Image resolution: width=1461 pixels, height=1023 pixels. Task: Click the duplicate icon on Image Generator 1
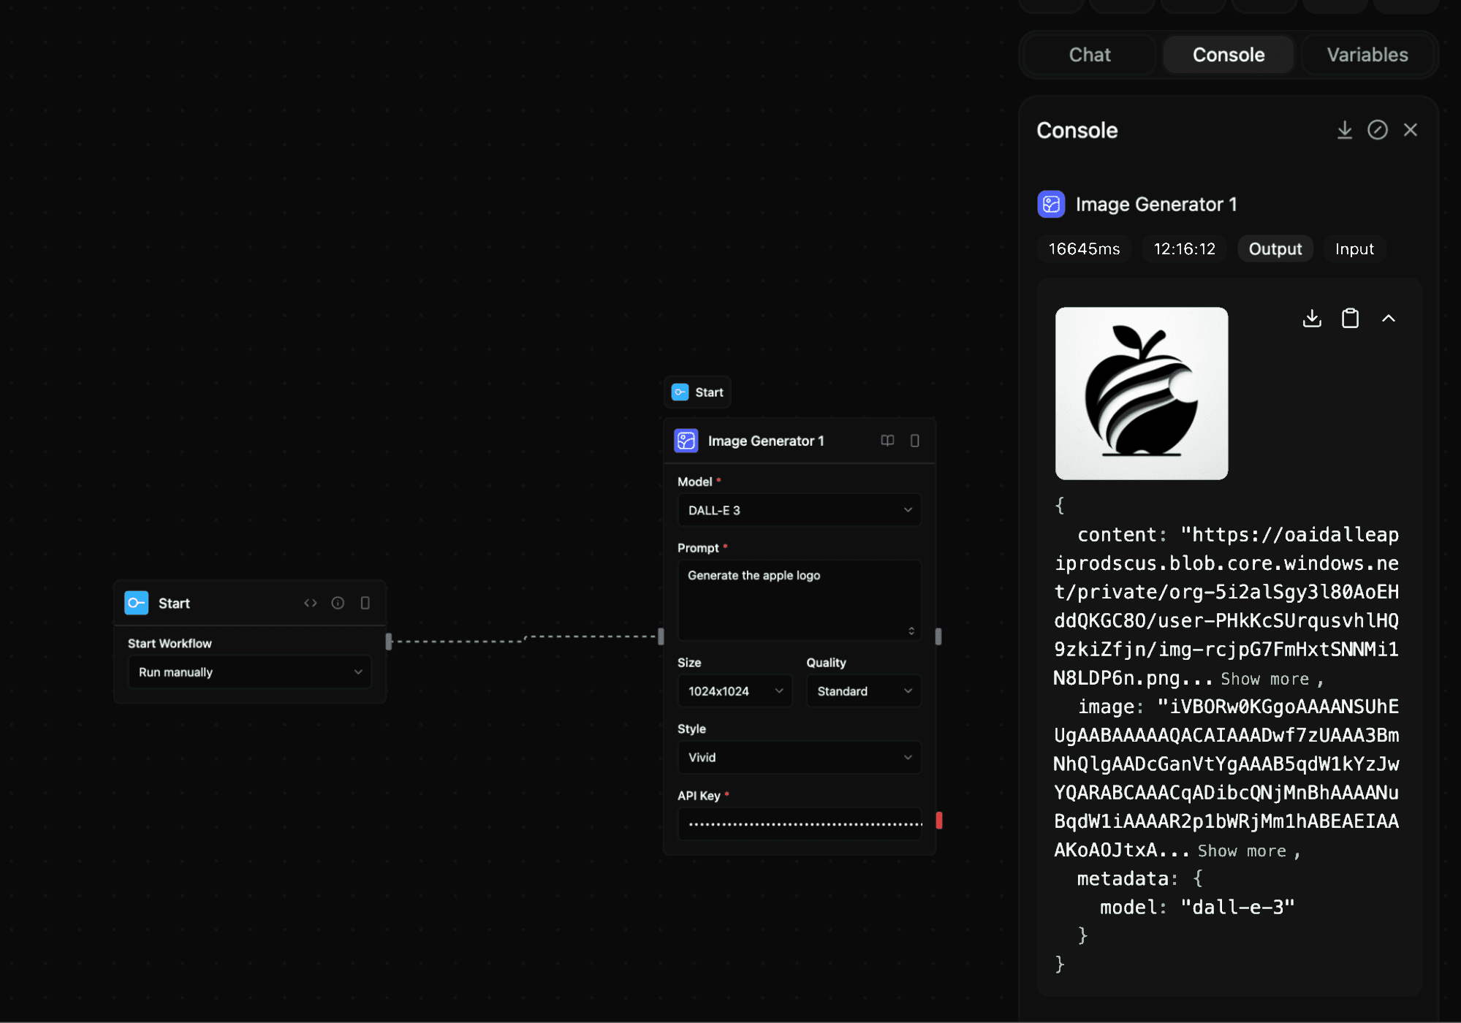pyautogui.click(x=915, y=441)
